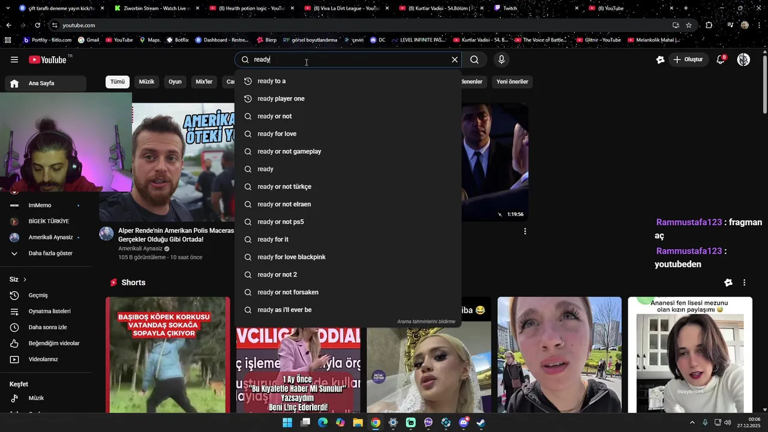Viewport: 768px width, 432px height.
Task: Select suggestion 'ready to a'
Action: pos(348,81)
